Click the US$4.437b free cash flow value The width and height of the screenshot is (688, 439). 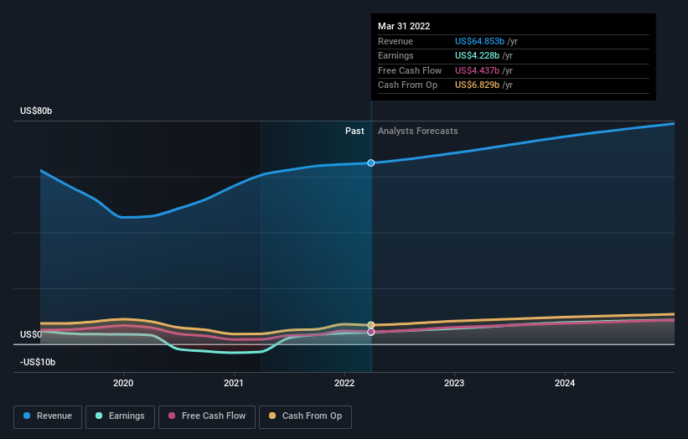[477, 70]
